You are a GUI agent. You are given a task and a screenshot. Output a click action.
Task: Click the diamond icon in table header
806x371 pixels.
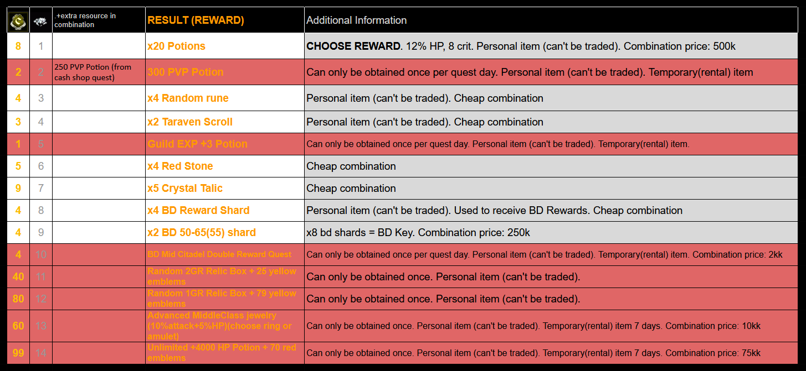[x=40, y=20]
